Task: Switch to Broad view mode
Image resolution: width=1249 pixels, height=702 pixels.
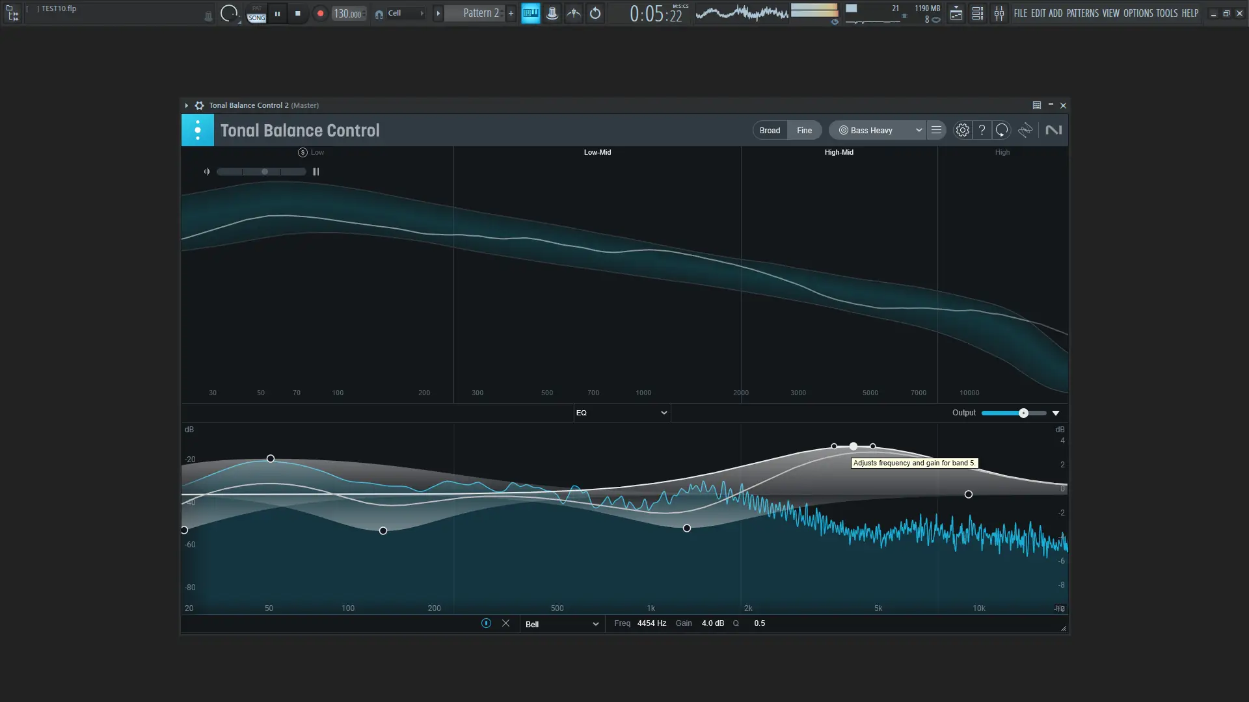Action: click(770, 130)
